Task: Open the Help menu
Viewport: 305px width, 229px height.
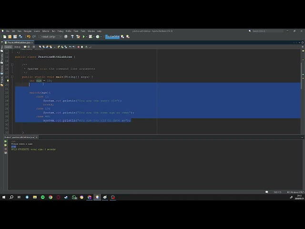Action: [x=99, y=31]
